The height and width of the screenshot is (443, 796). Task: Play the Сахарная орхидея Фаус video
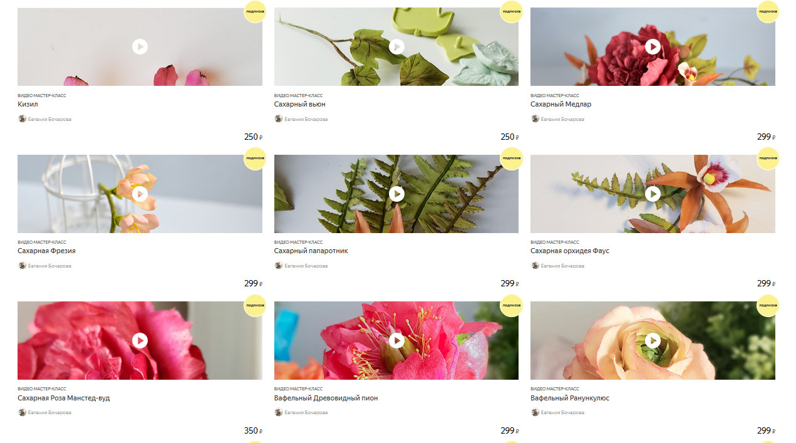pos(653,194)
